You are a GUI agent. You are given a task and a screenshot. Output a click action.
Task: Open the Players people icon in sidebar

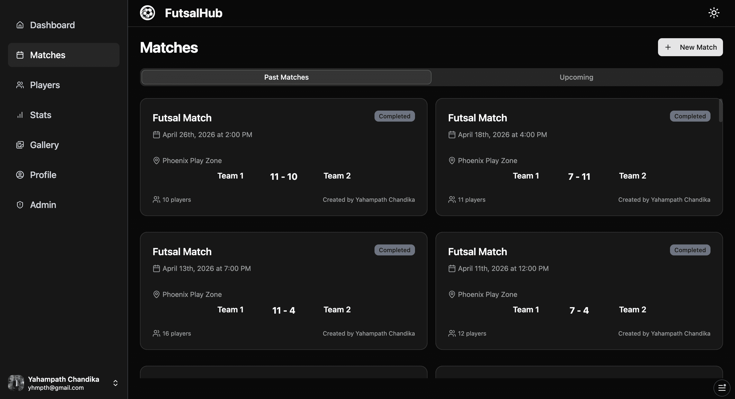click(x=20, y=85)
